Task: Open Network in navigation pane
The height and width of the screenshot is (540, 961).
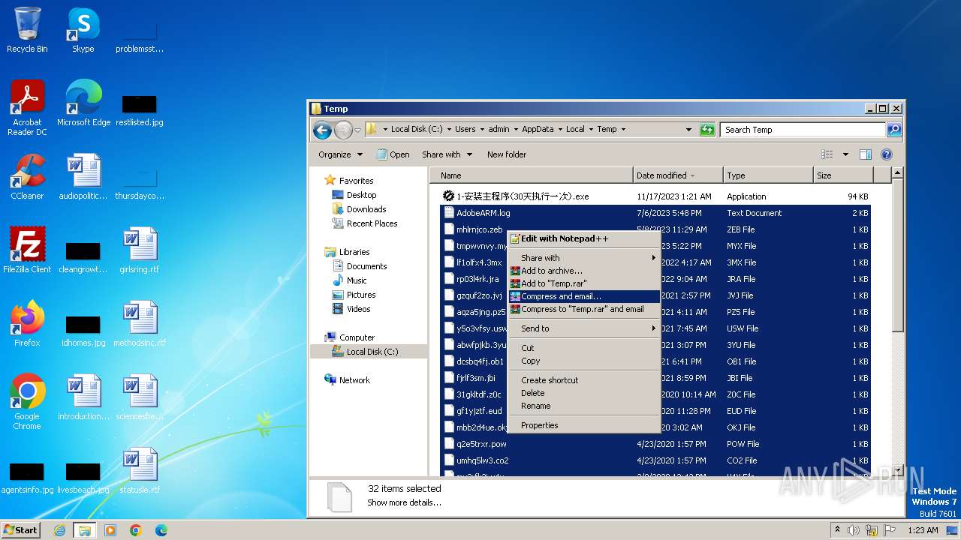Action: [x=354, y=380]
